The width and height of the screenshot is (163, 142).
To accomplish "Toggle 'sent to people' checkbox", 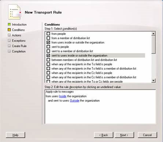I will click(48, 46).
